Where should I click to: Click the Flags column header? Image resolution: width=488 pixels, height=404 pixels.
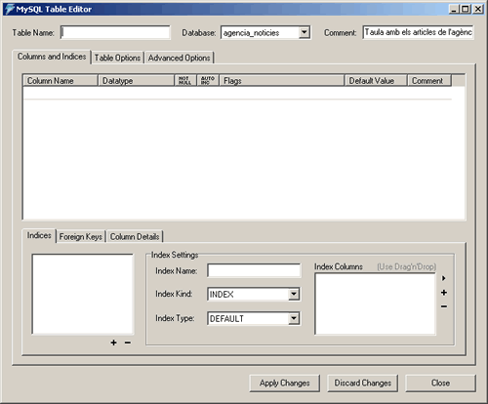(x=282, y=80)
